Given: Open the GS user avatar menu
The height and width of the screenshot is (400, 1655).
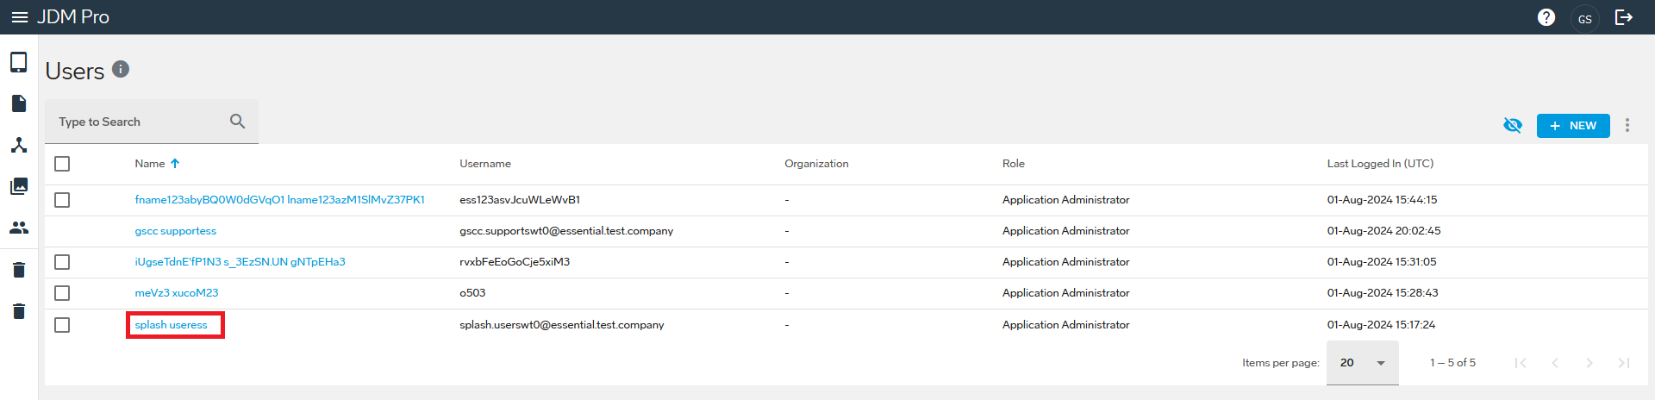Looking at the screenshot, I should click(1584, 18).
